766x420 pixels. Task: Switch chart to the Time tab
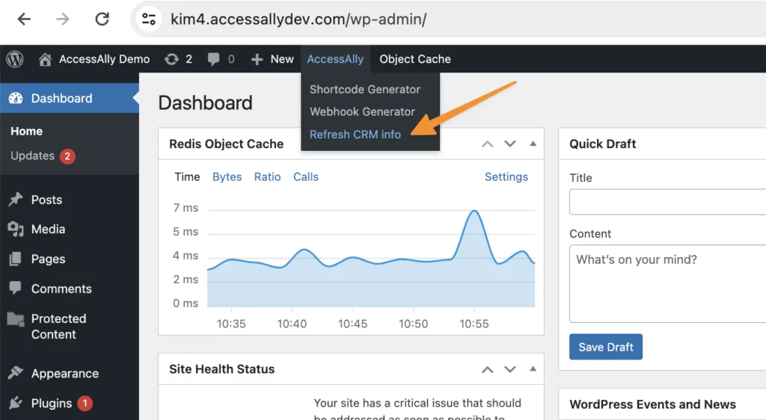(187, 176)
